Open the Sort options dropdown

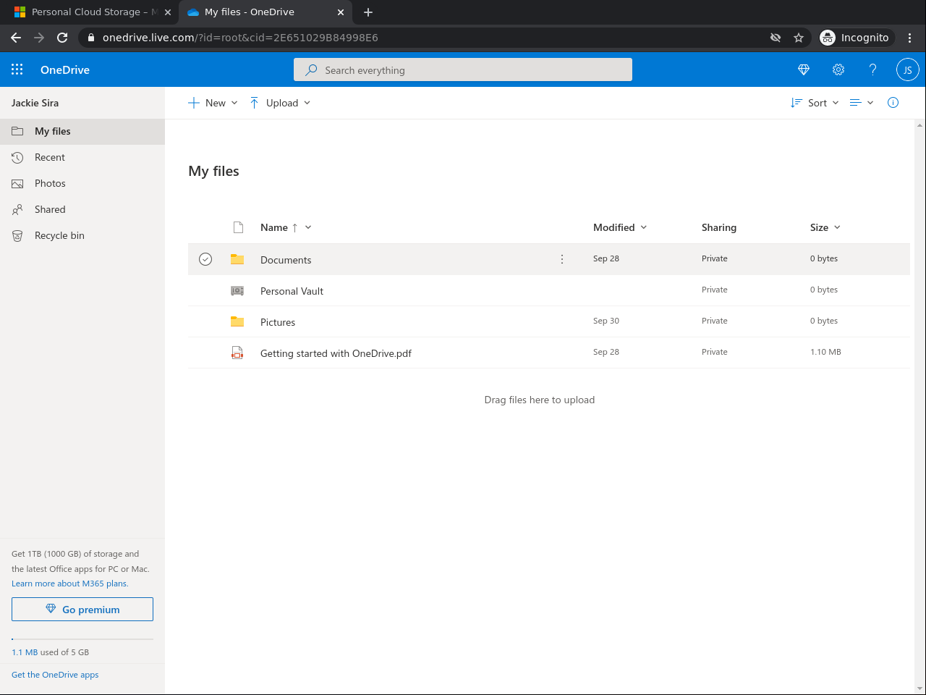[815, 103]
